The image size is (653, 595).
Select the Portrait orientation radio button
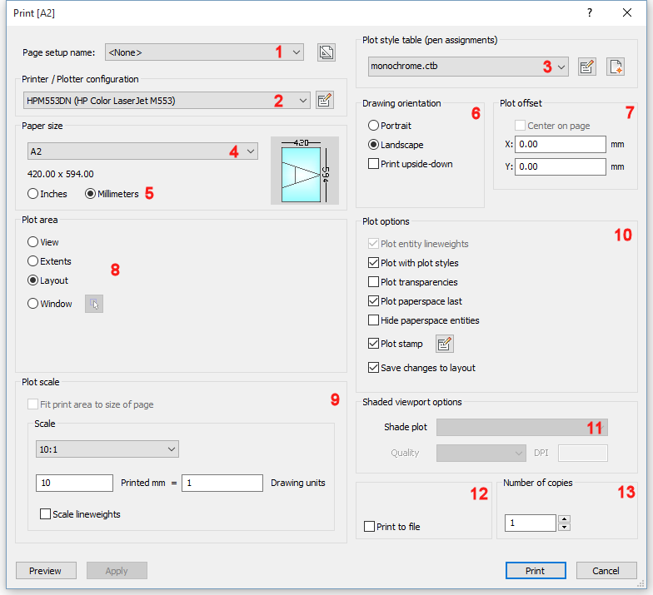374,126
